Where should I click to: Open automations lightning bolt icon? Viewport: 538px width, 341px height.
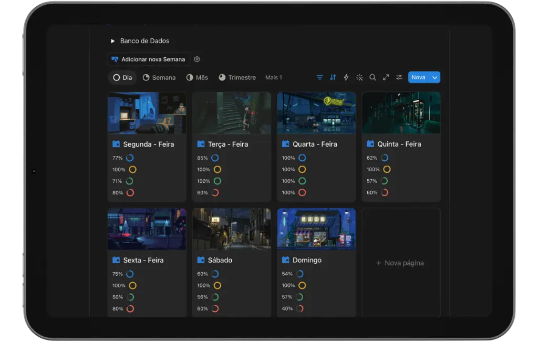(x=346, y=78)
